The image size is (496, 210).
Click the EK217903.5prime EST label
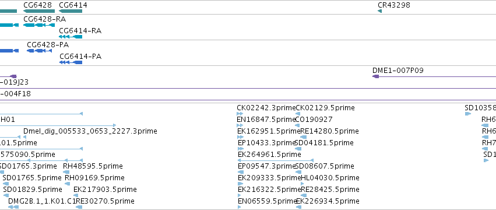coord(105,190)
